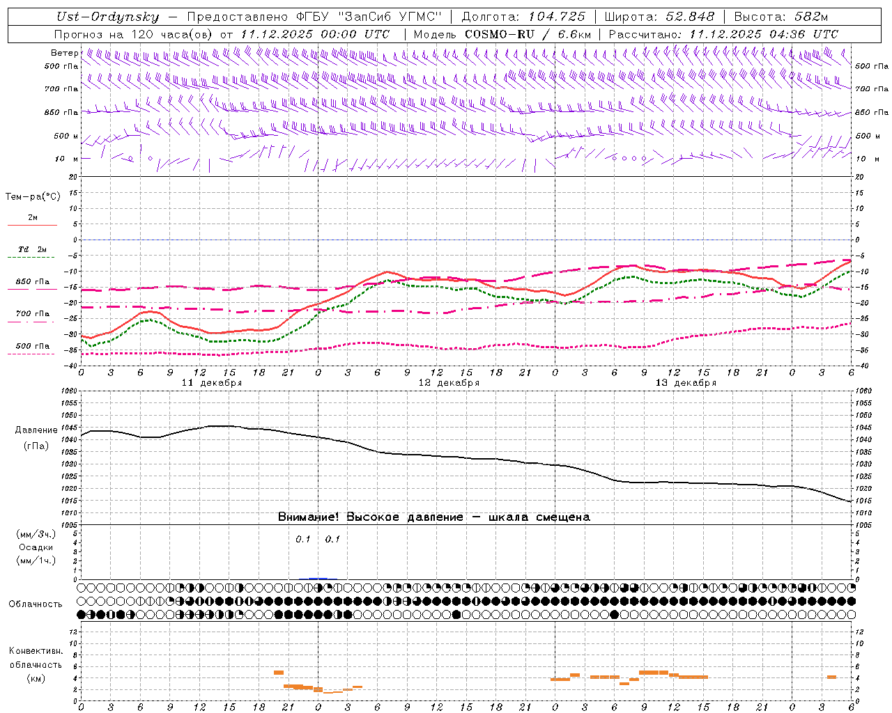Screen dimensions: 892x713
Task: Click the Давление chart label
Action: click(36, 430)
